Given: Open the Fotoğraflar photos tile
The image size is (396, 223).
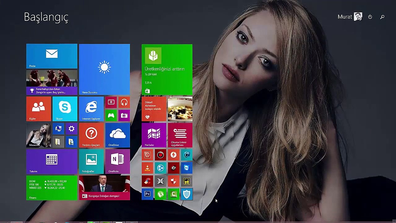Looking at the screenshot, I should pyautogui.click(x=91, y=161).
